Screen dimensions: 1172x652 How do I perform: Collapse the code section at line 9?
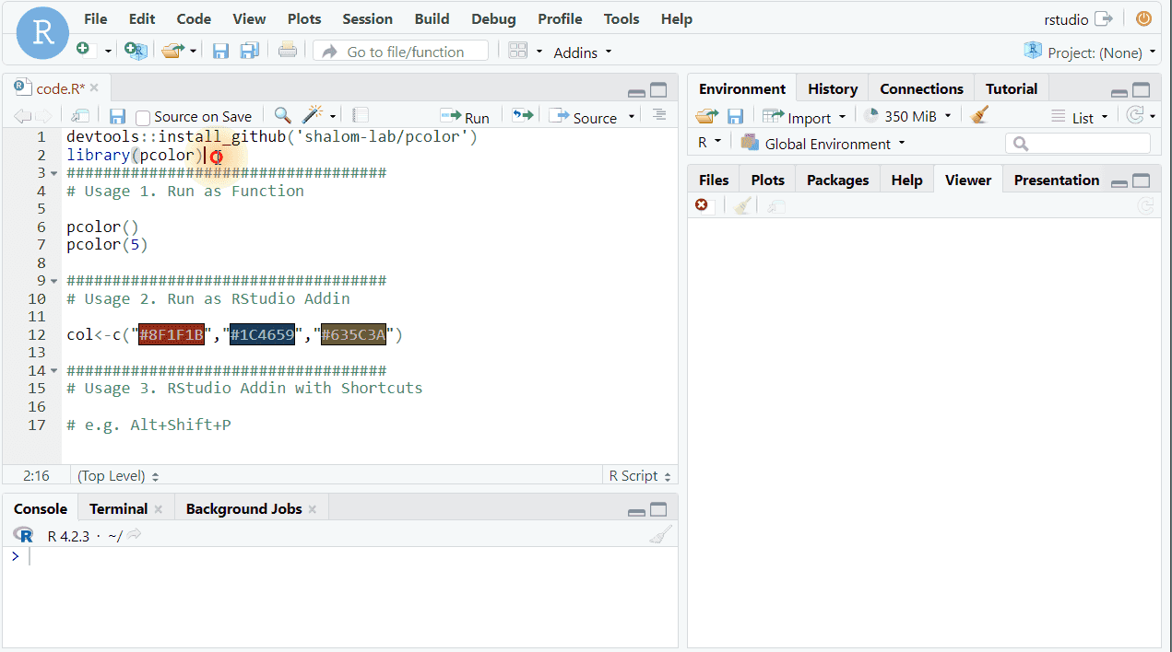[x=54, y=281]
